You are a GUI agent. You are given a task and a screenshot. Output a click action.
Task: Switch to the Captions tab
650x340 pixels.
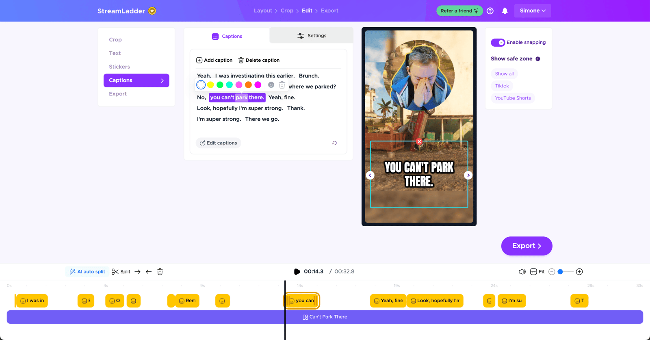227,36
